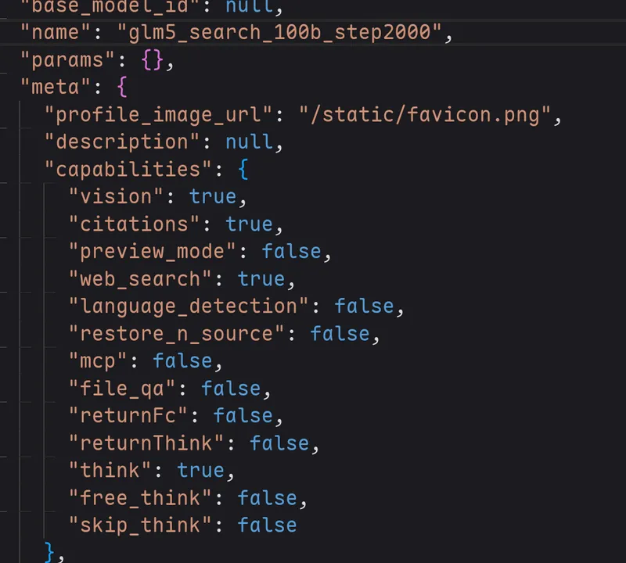The height and width of the screenshot is (563, 626).
Task: Click the false value of "returnThink"
Action: (x=279, y=443)
